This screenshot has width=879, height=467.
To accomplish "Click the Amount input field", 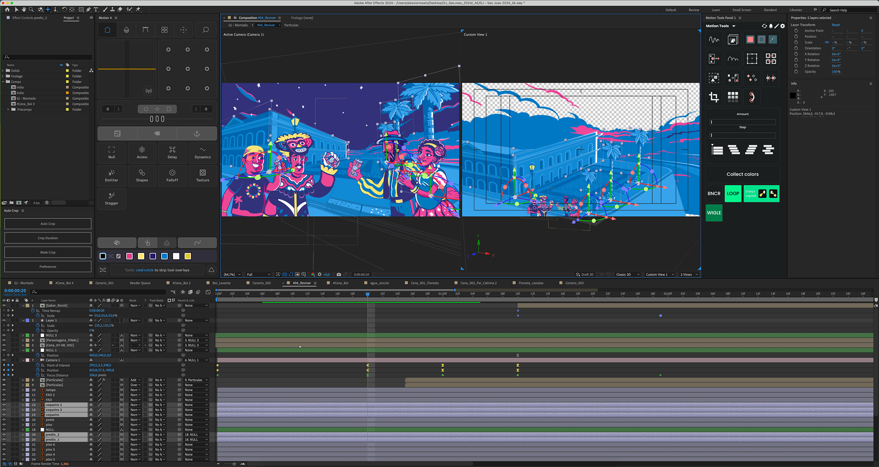I will [742, 122].
